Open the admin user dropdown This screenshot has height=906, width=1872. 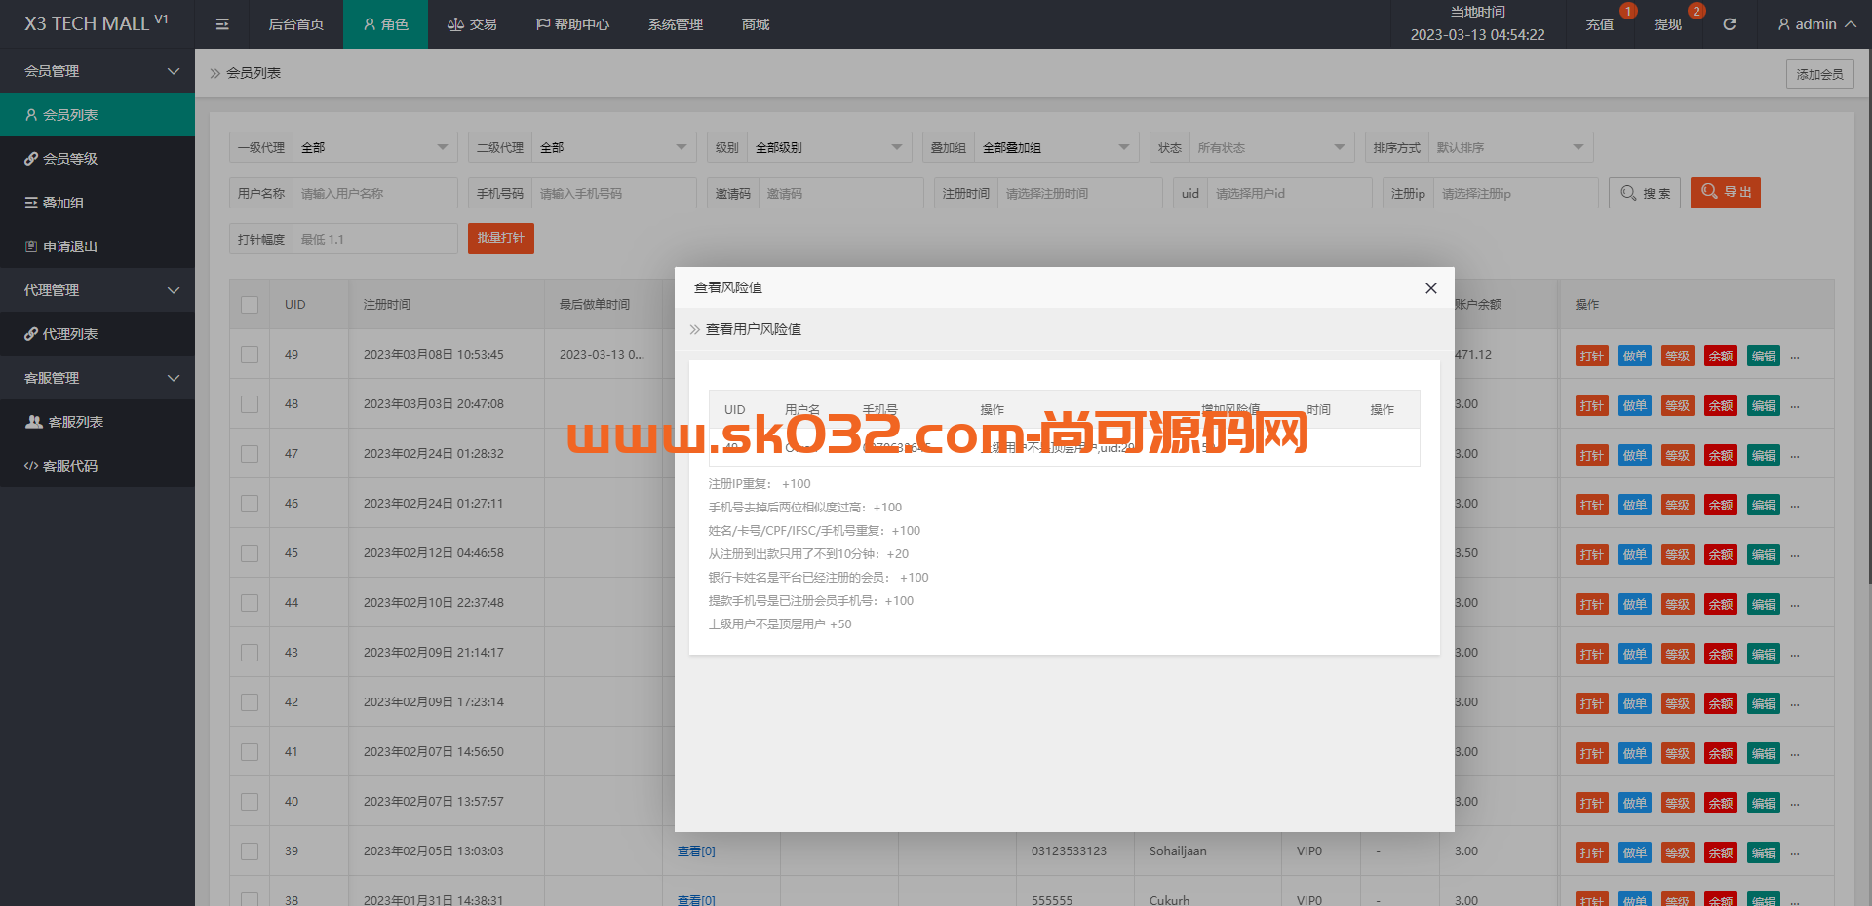(x=1815, y=24)
